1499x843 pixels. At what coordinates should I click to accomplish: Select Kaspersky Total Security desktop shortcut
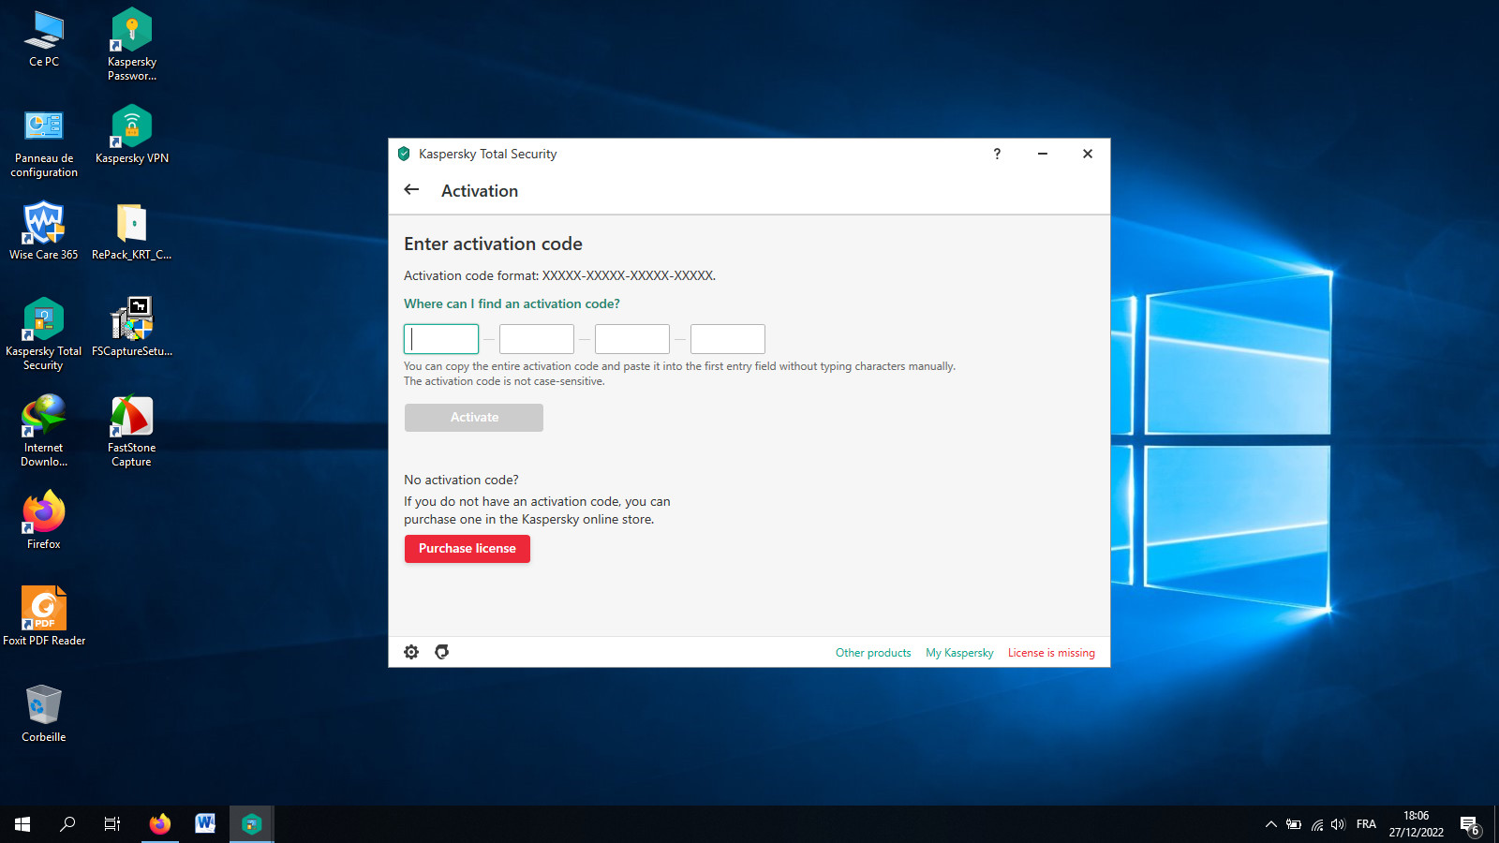44,334
